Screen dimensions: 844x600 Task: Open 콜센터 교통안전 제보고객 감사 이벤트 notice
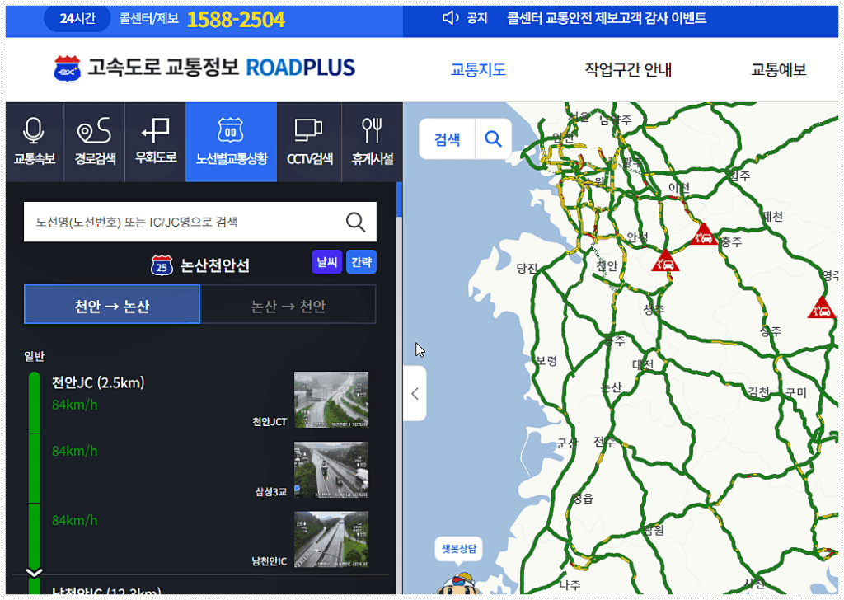point(607,18)
